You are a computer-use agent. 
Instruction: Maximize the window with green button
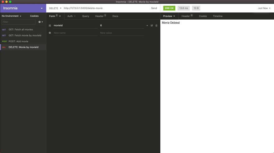pyautogui.click(x=10, y=2)
